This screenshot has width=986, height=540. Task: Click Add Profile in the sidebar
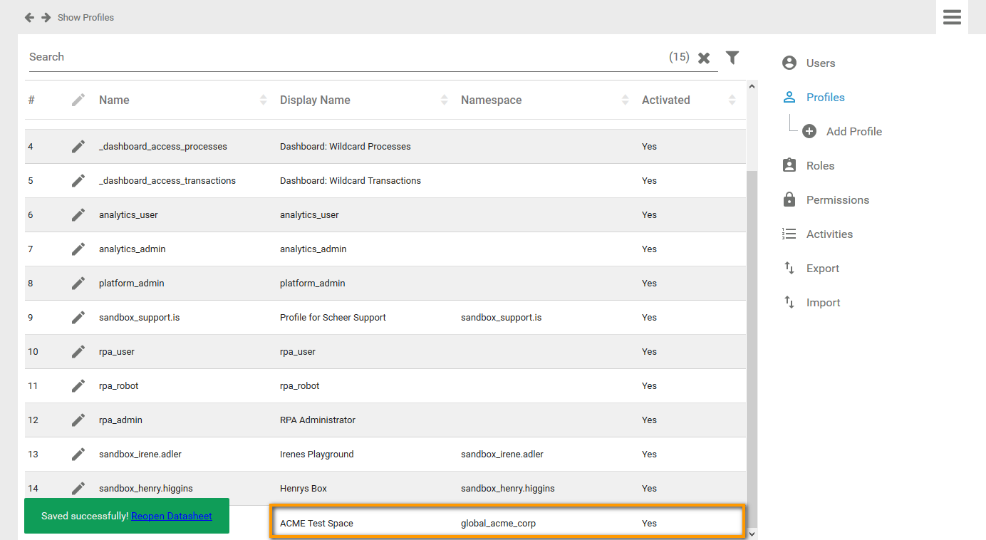click(853, 132)
